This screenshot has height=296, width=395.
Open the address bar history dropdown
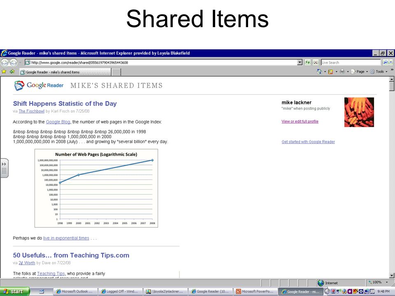coord(300,62)
